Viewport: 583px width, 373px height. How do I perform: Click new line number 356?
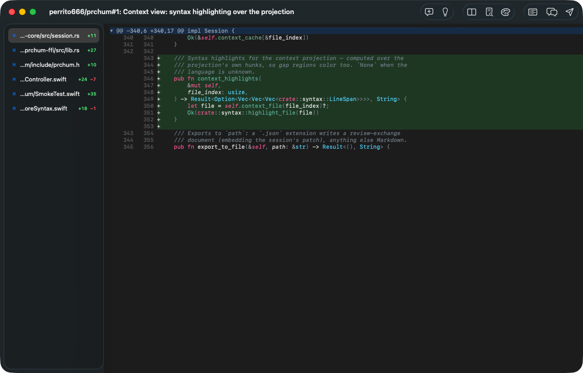148,147
